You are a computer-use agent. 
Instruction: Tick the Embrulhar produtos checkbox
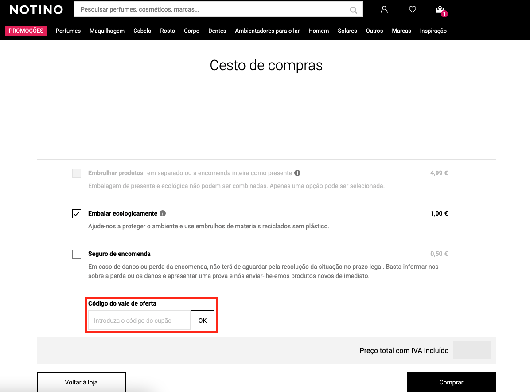(x=77, y=173)
